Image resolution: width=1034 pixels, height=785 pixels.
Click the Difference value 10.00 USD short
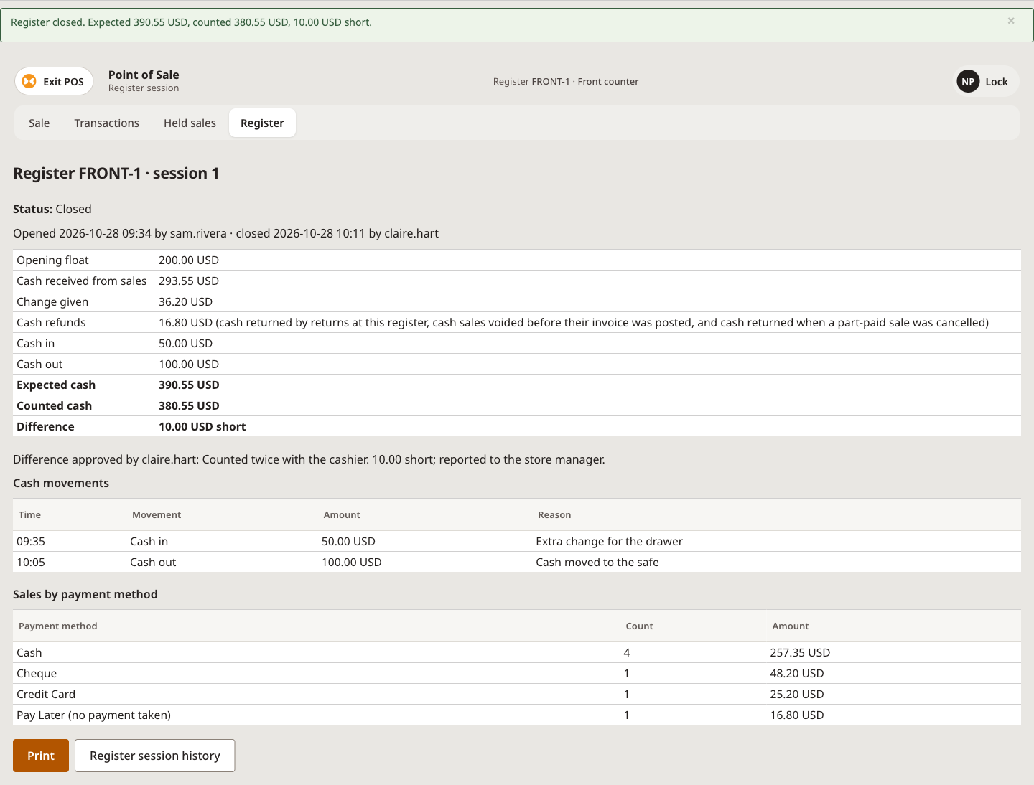click(x=202, y=426)
